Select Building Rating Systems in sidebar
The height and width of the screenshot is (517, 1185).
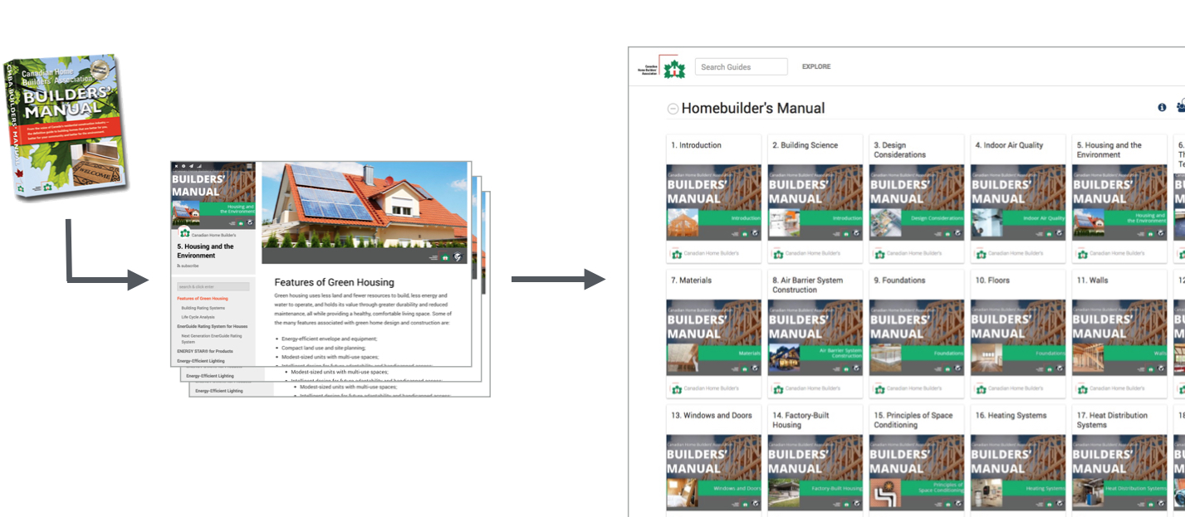click(x=203, y=308)
